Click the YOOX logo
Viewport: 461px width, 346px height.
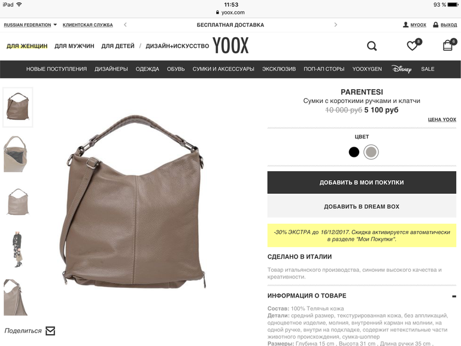tap(230, 45)
